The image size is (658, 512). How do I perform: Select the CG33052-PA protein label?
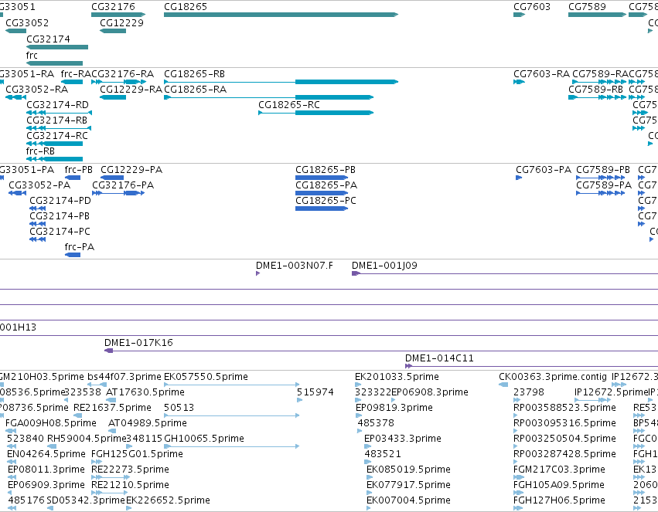pos(39,185)
